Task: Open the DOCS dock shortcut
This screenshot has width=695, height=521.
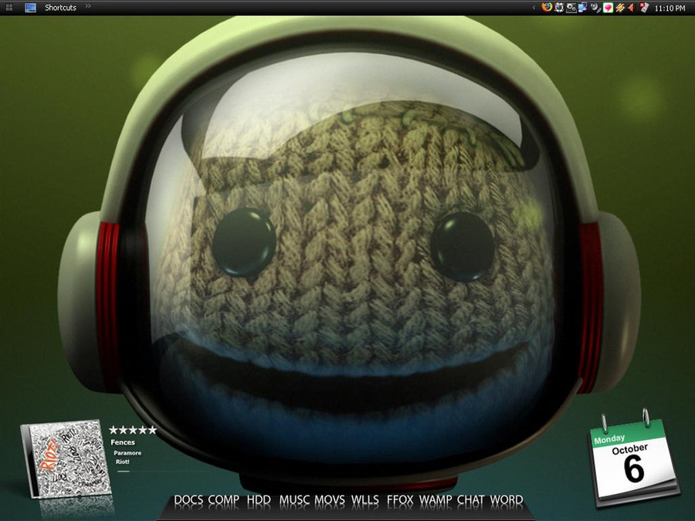Action: pos(188,500)
